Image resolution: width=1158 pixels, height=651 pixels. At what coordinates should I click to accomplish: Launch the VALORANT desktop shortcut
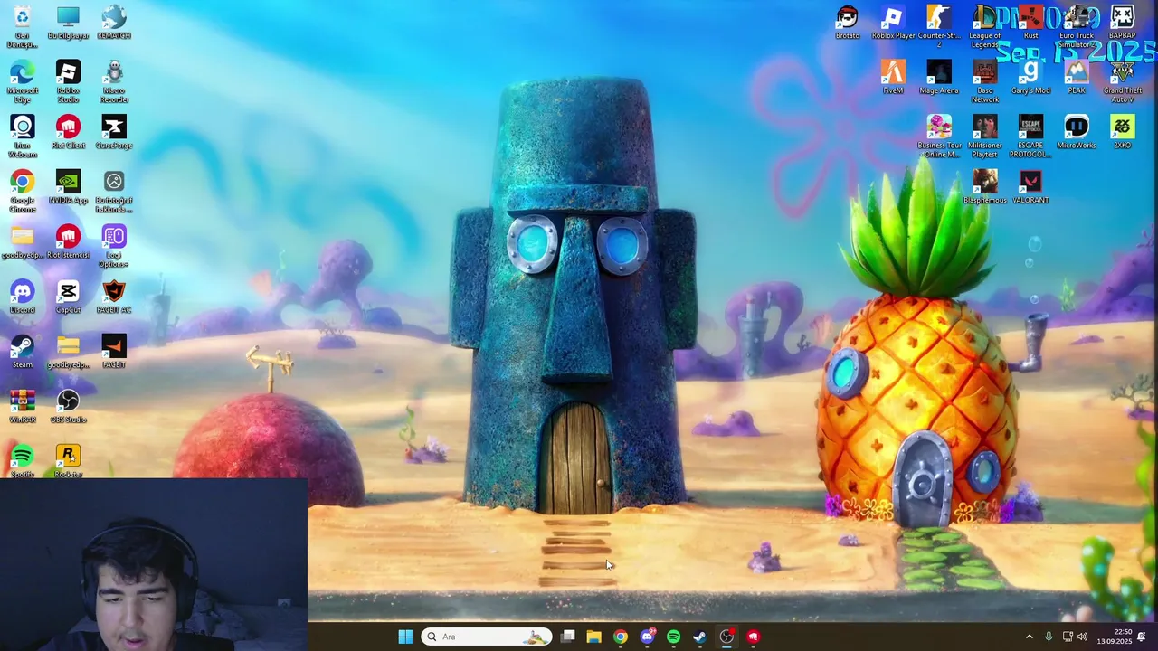pyautogui.click(x=1030, y=188)
